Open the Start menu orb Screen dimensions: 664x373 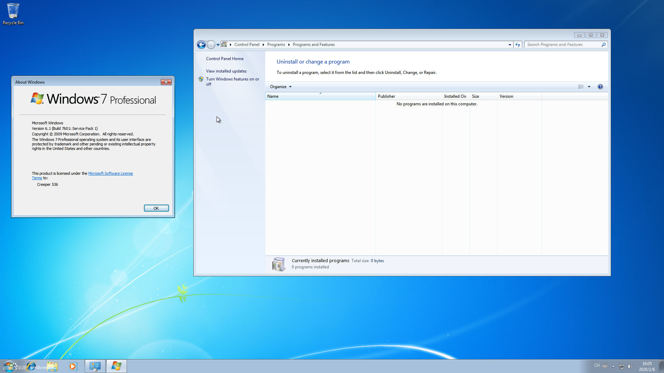[10, 366]
